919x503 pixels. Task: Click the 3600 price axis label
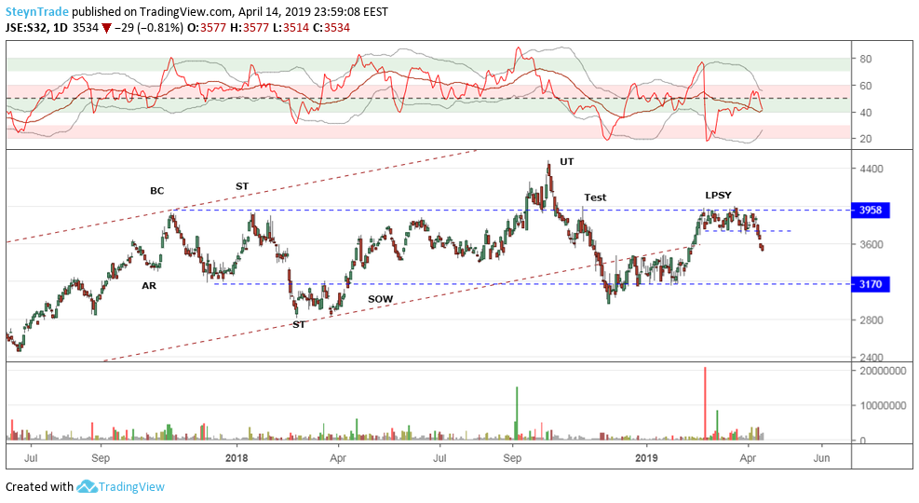point(871,244)
